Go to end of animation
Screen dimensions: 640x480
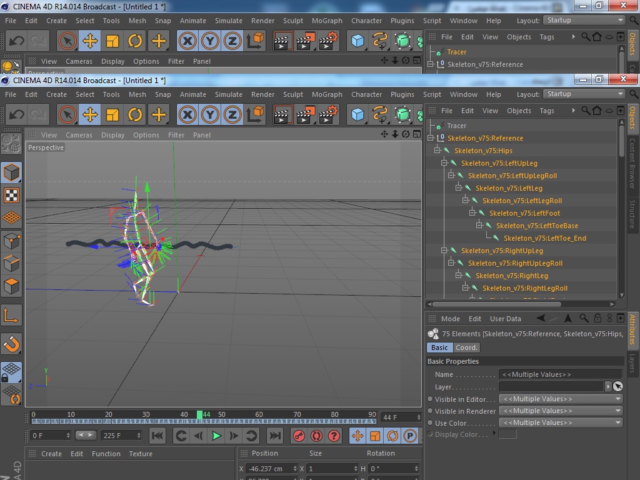click(275, 436)
